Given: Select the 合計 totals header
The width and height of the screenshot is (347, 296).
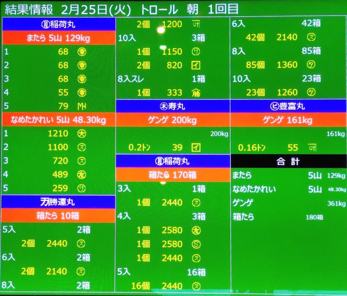Looking at the screenshot, I should [288, 161].
